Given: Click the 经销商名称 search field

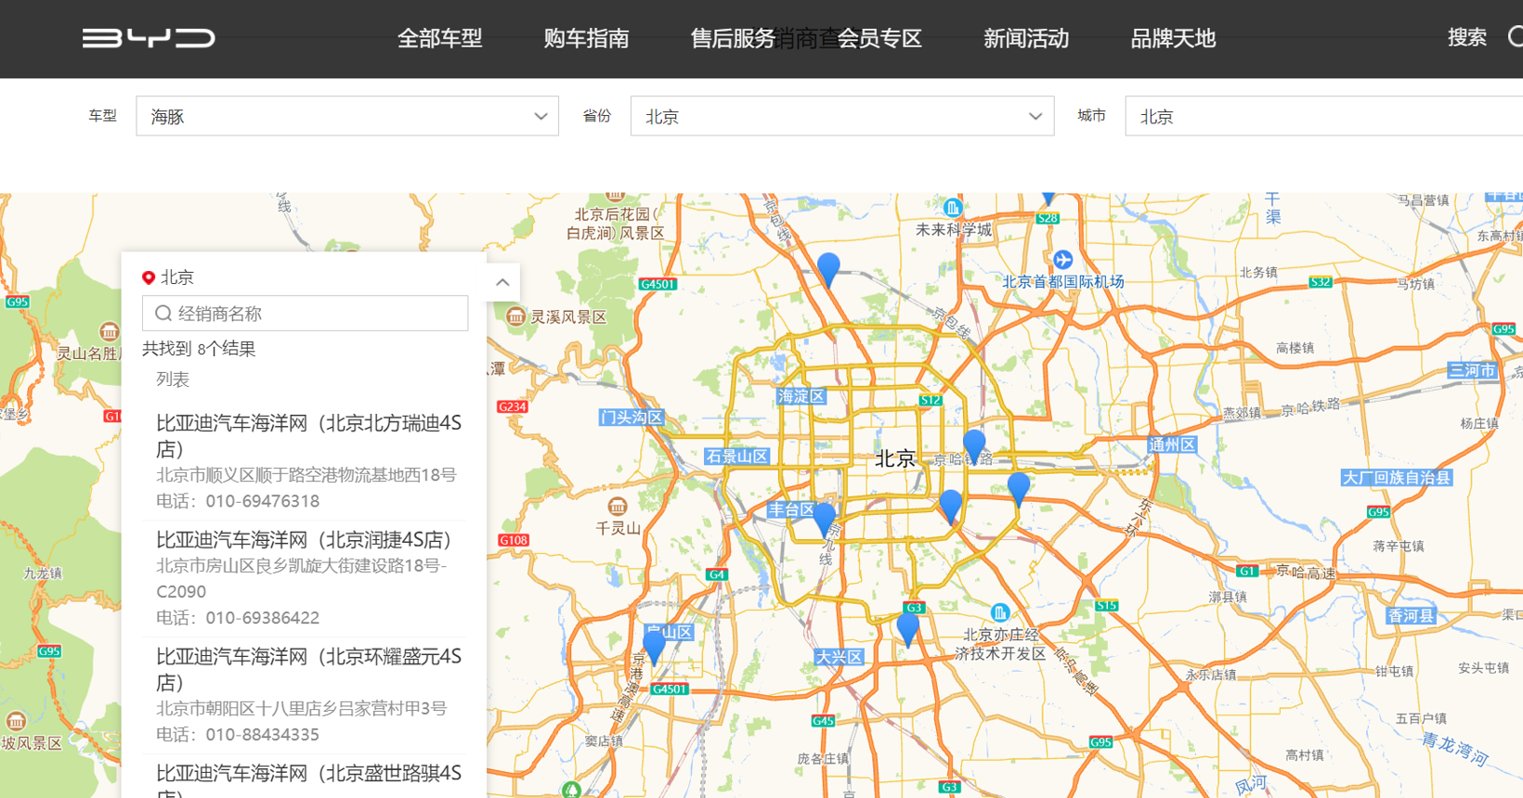Looking at the screenshot, I should click(305, 314).
